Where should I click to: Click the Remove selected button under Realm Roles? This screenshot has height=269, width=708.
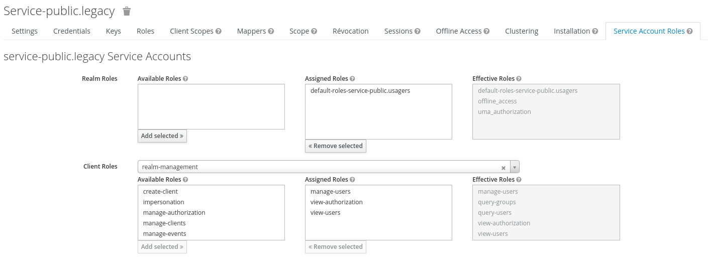point(336,146)
